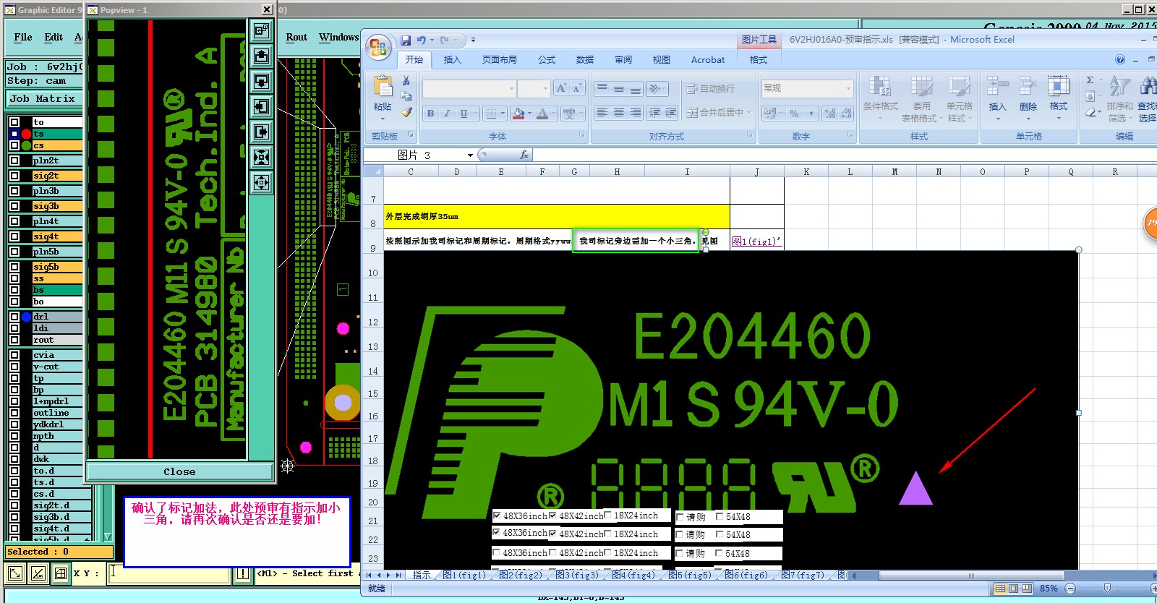Viewport: 1157px width, 603px height.
Task: Open the Name Box dropdown showing 图片 3
Action: 470,155
